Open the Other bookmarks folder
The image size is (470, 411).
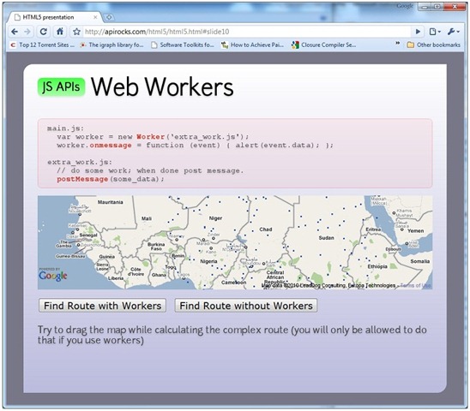point(433,45)
